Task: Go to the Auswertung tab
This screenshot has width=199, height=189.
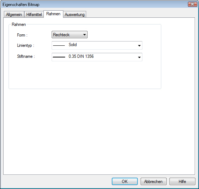Action: pyautogui.click(x=75, y=15)
